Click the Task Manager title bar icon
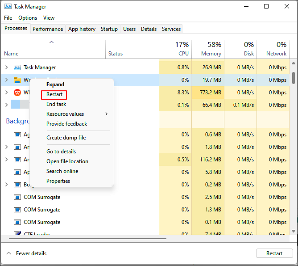This screenshot has height=266, width=298. point(8,7)
